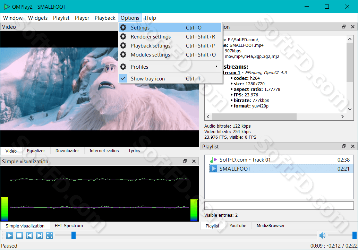Click the Video bitrate: 754 kbps text

point(228,132)
